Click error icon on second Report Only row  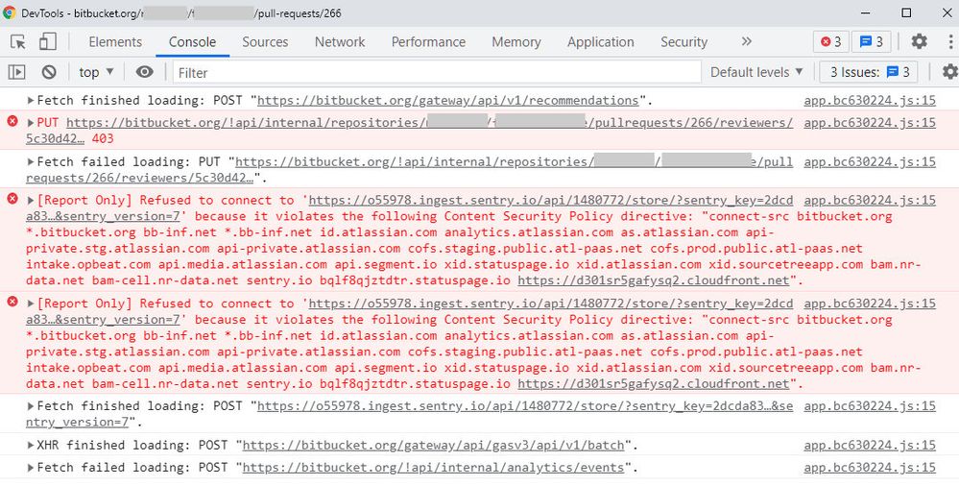[12, 302]
